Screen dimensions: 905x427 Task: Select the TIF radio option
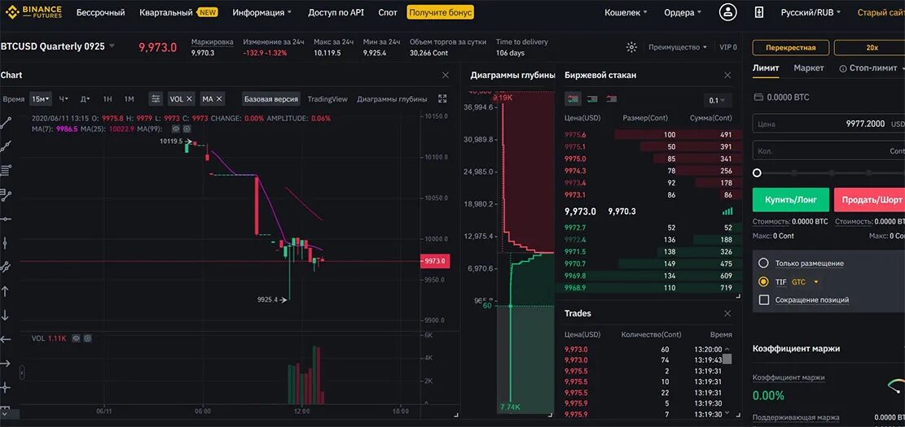(763, 281)
